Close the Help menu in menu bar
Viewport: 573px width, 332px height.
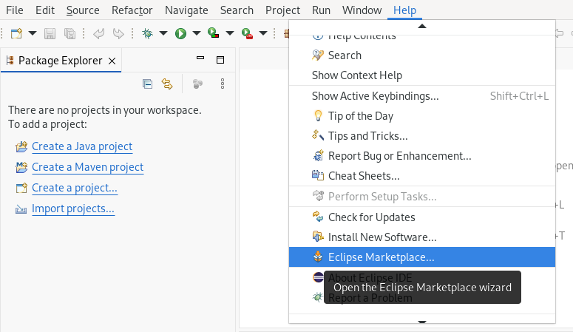pyautogui.click(x=404, y=10)
